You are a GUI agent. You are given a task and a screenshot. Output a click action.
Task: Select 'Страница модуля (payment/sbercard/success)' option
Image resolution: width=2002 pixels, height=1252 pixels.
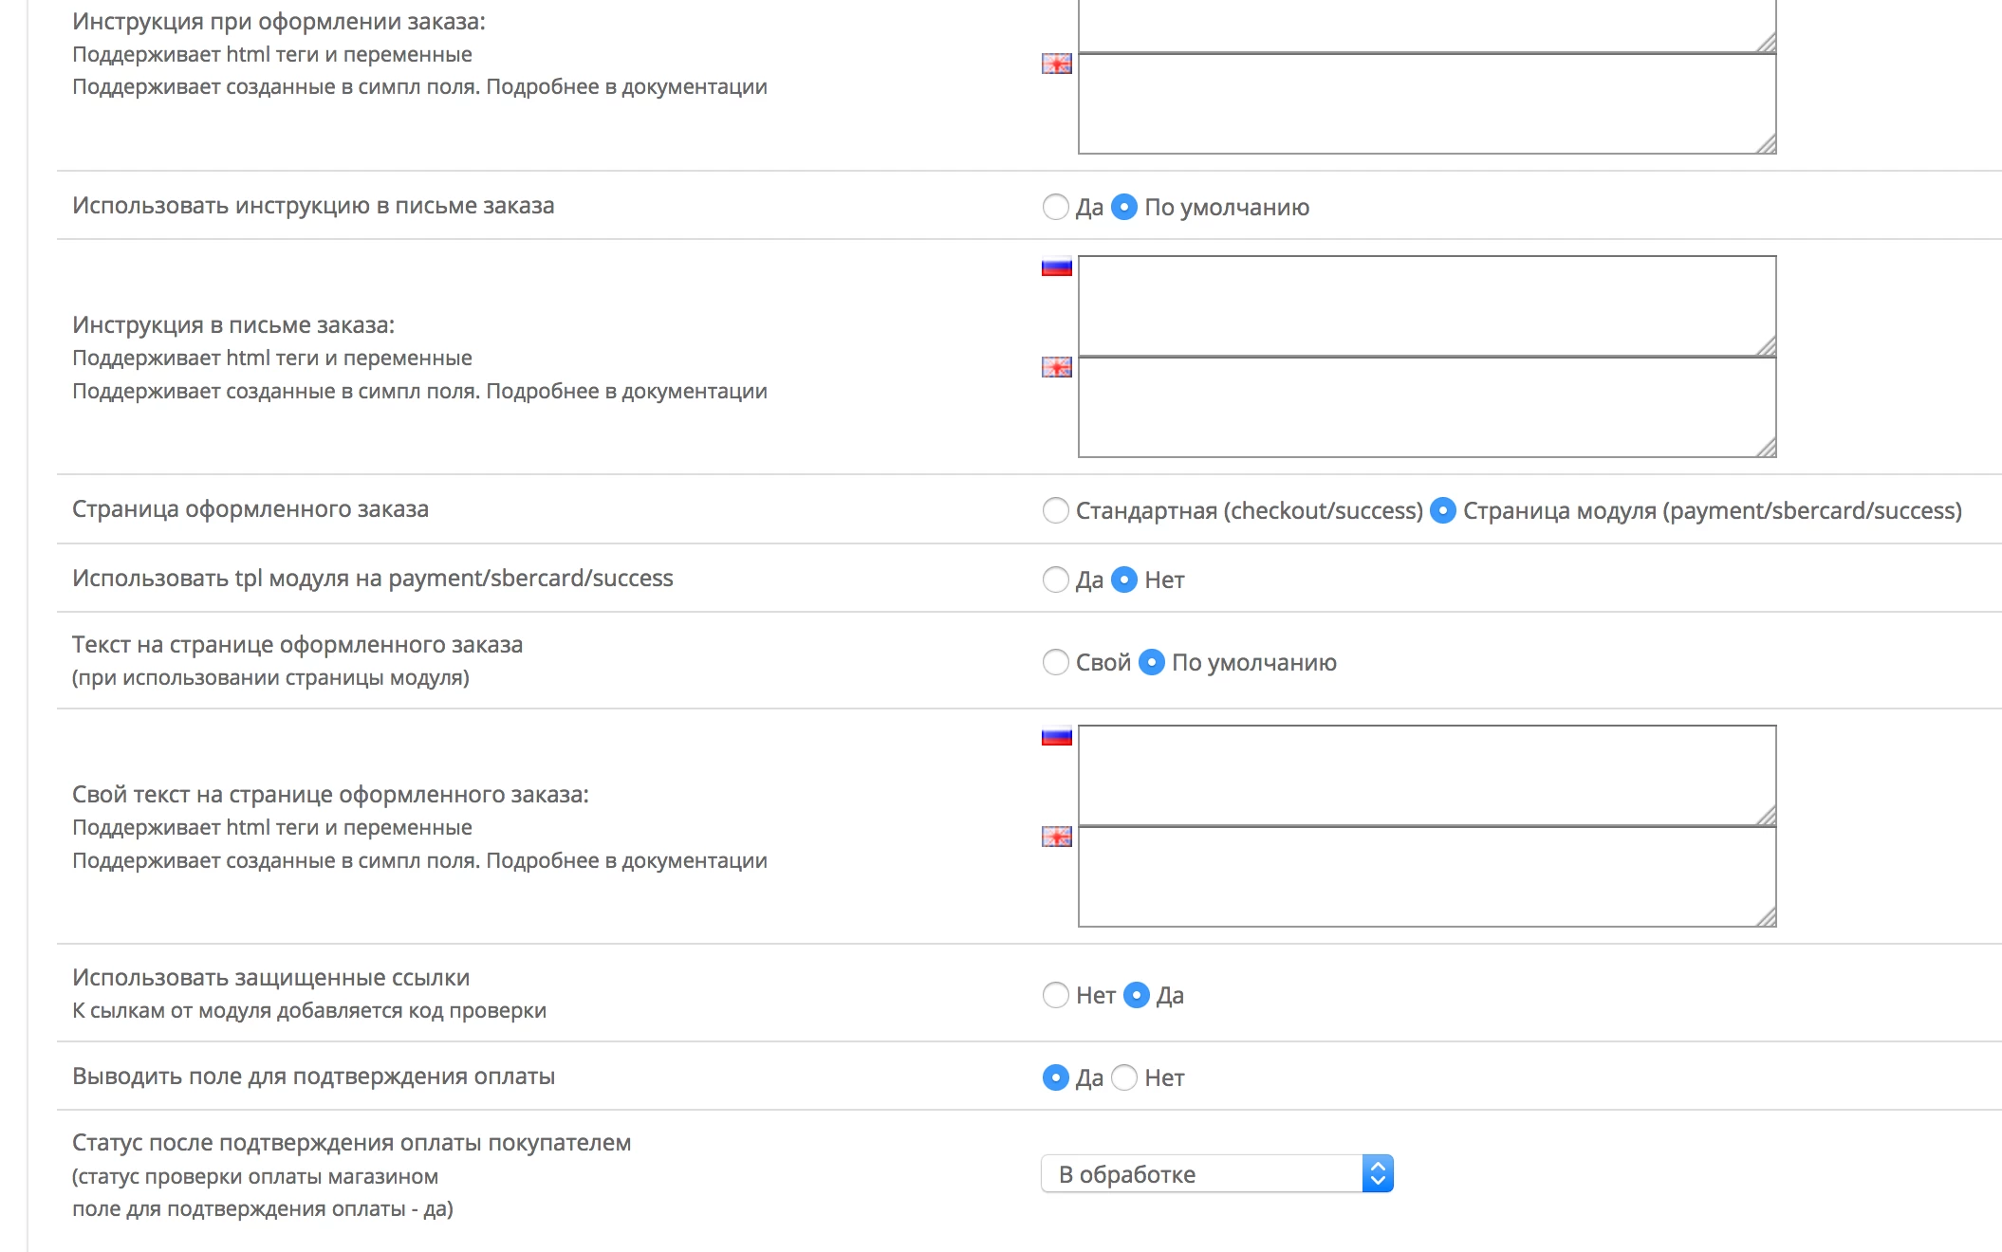[1442, 510]
